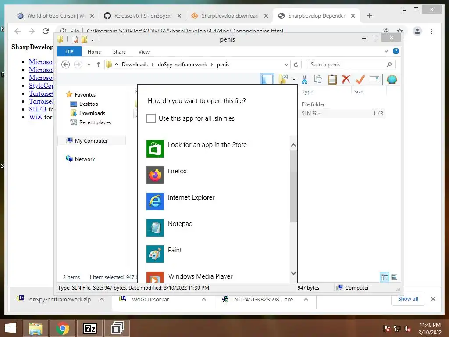449x337 pixels.
Task: Open the Chrome three-dot menu
Action: coord(431,31)
